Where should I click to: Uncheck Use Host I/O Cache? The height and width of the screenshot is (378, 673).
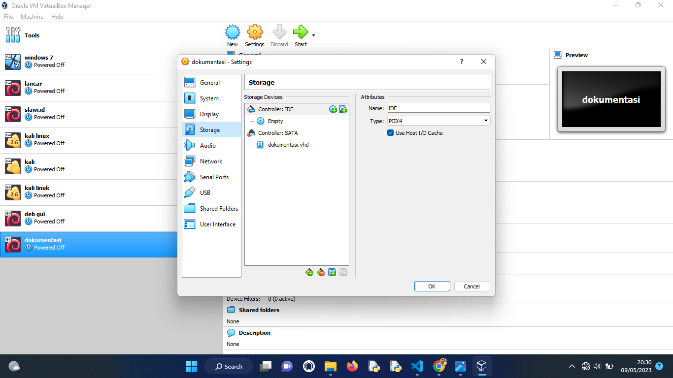pos(391,133)
